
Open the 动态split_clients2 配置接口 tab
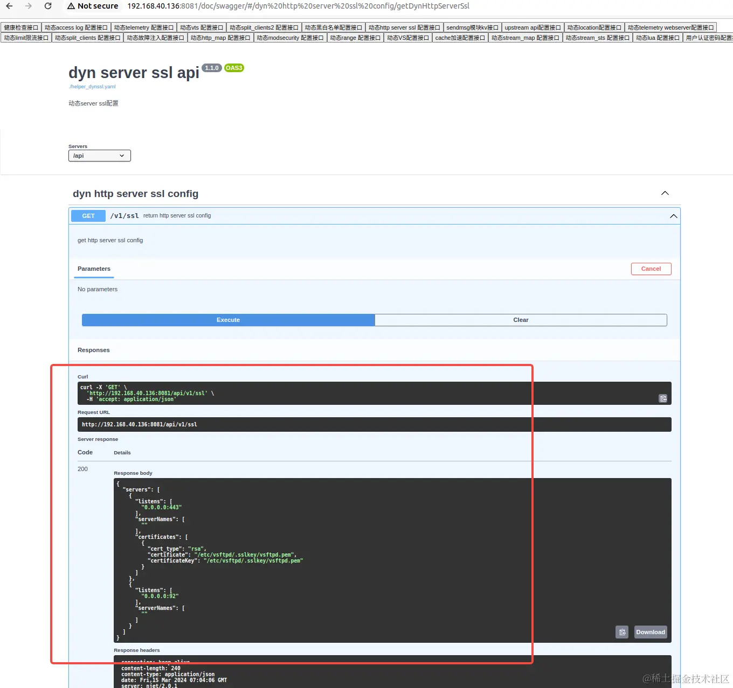coord(264,27)
